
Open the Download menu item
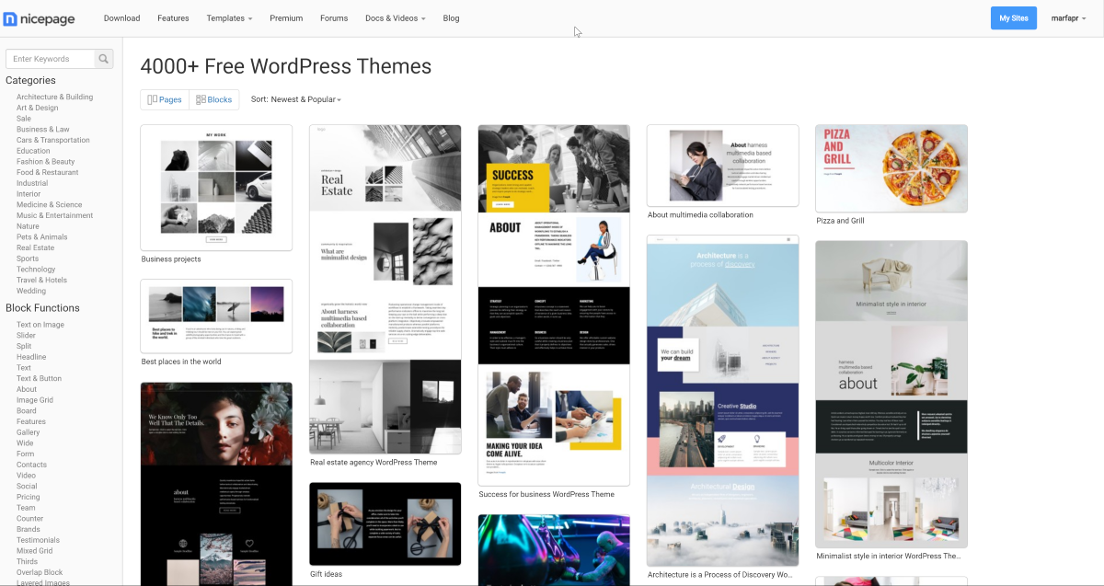122,18
